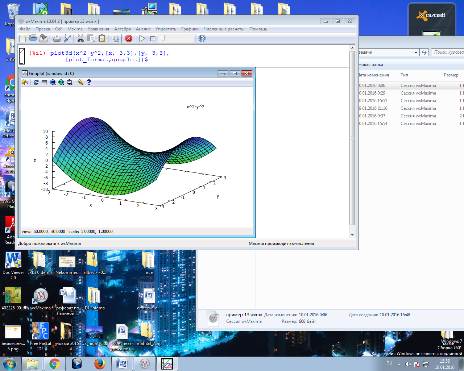Open the Графики menu

click(x=190, y=29)
